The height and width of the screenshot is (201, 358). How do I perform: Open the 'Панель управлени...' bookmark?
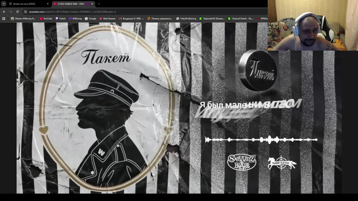pos(160,19)
